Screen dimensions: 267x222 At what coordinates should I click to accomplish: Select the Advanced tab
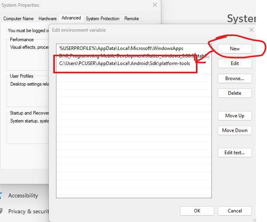(71, 18)
